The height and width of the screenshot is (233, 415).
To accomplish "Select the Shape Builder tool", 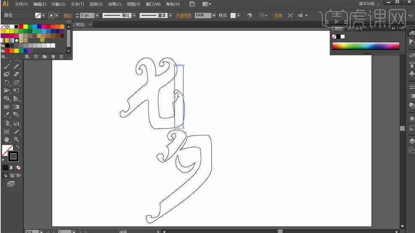I will [x=7, y=99].
